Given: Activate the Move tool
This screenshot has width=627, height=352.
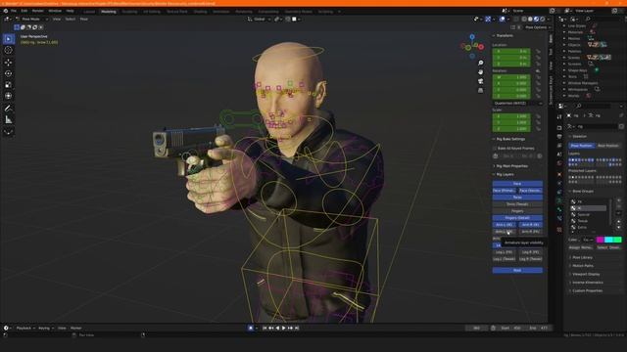Looking at the screenshot, I should coord(9,63).
